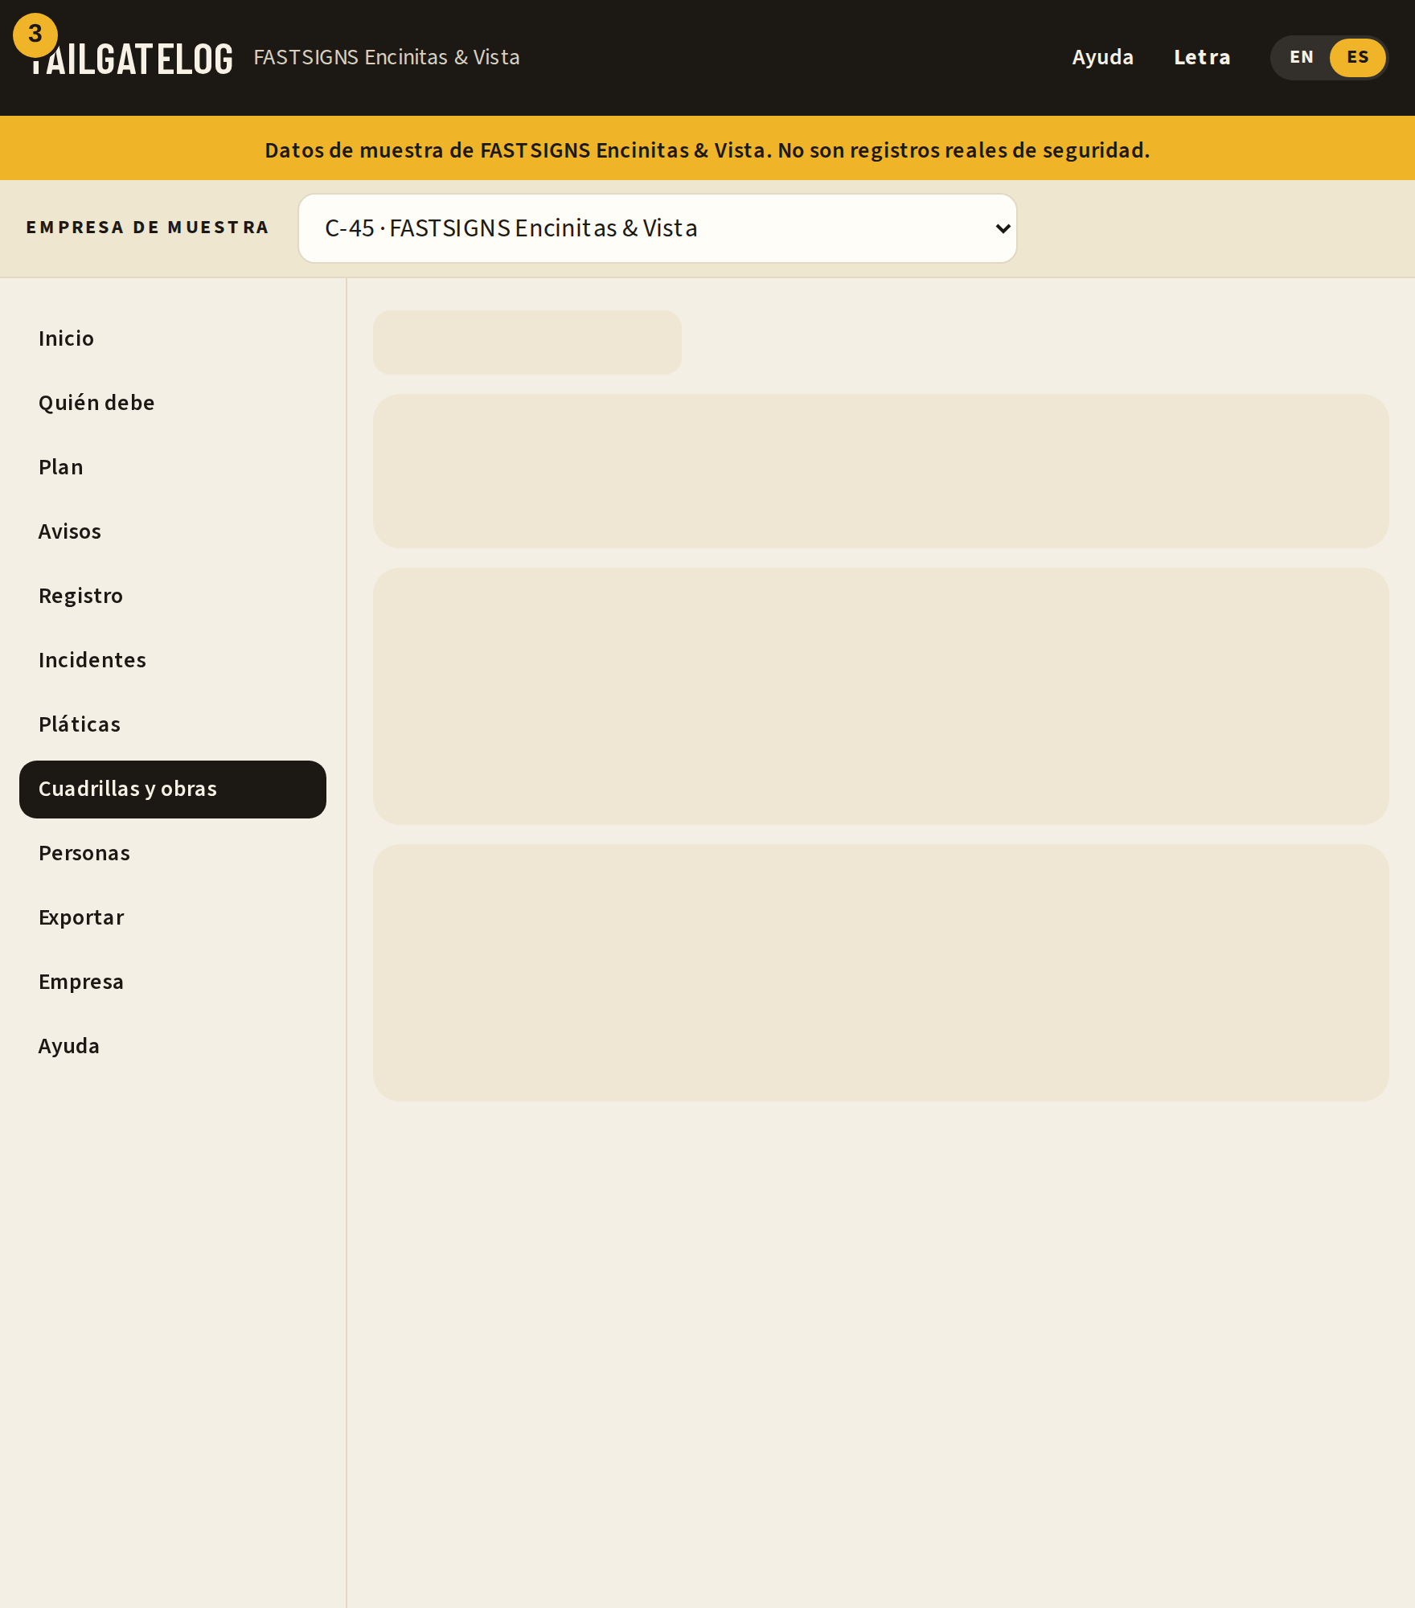Click the yellow 3 notification badge
Viewport: 1415px width, 1608px height.
click(x=35, y=35)
